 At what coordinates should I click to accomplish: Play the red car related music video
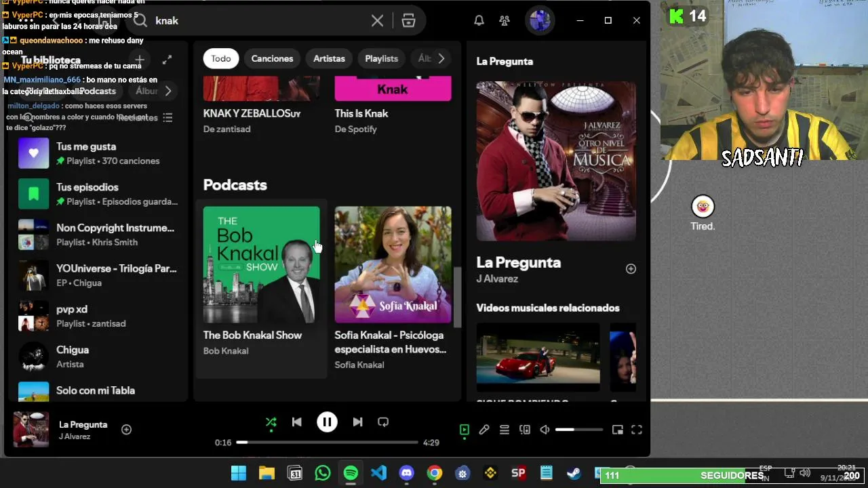click(x=538, y=357)
